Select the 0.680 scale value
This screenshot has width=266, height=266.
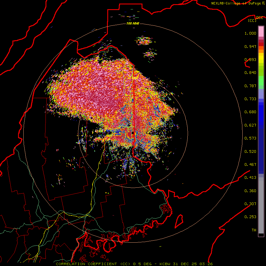(x=250, y=112)
